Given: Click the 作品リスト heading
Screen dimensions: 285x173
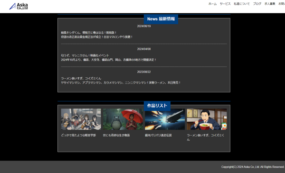Looking at the screenshot, I should 157,106.
